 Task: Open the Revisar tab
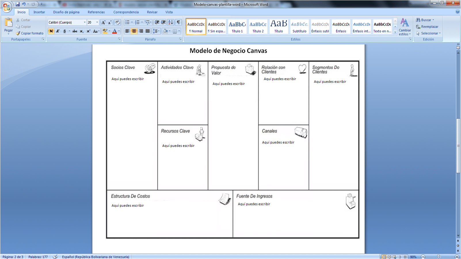click(x=152, y=12)
